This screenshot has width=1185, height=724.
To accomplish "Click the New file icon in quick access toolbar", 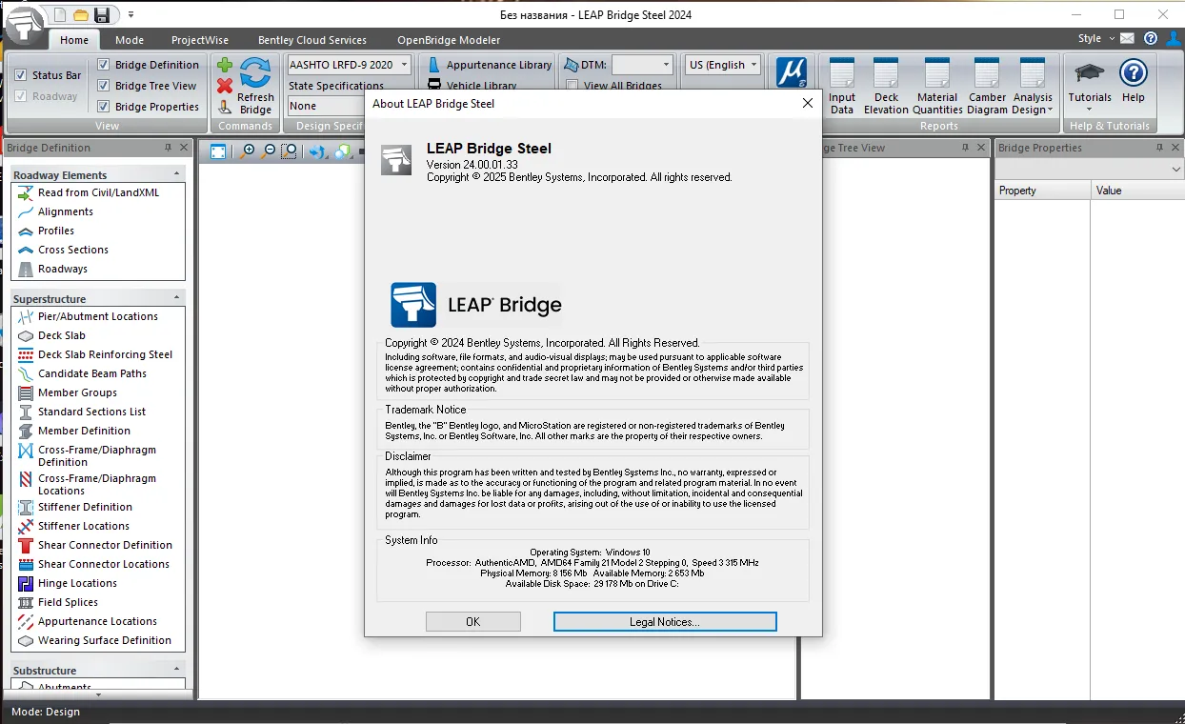I will [x=61, y=14].
